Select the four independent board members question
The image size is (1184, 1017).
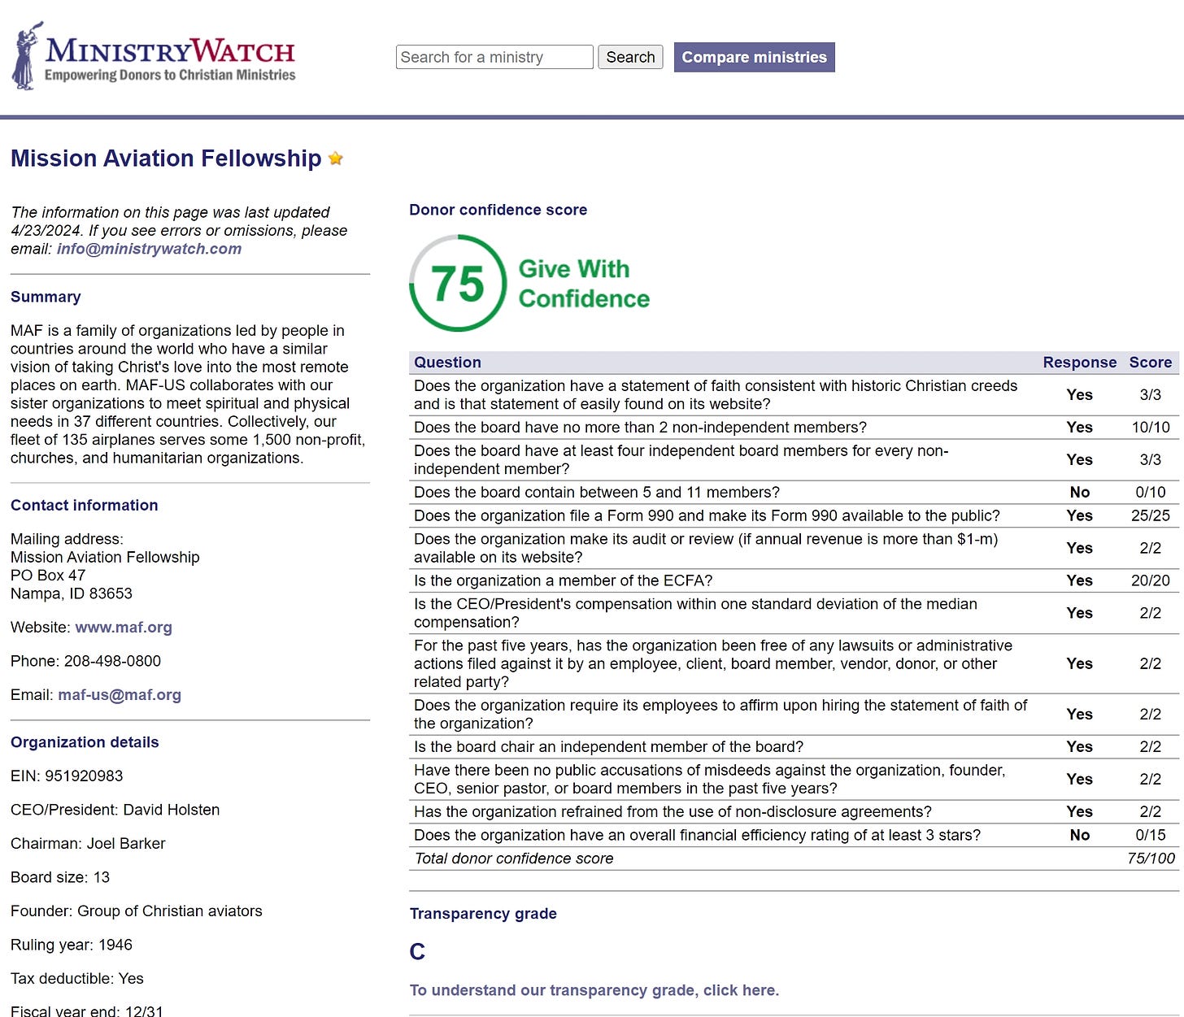pos(681,460)
